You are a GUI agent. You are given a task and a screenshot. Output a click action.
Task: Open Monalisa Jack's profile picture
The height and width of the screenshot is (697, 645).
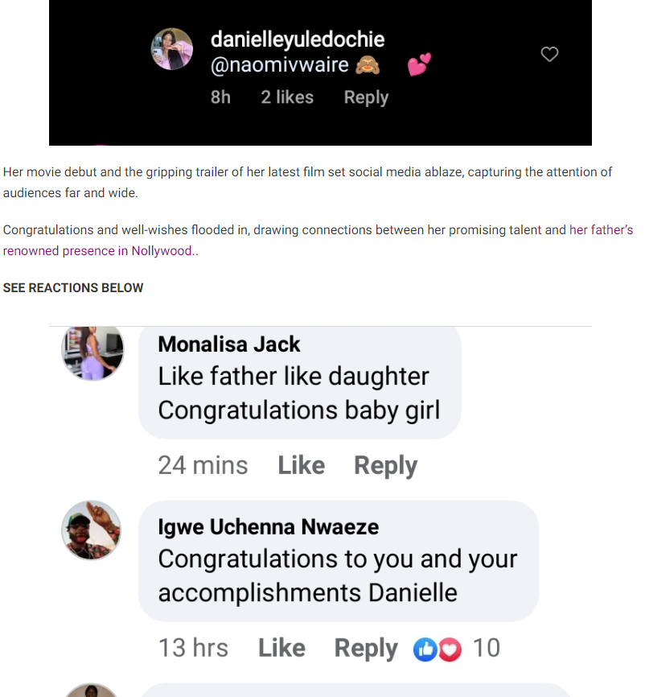pos(93,352)
